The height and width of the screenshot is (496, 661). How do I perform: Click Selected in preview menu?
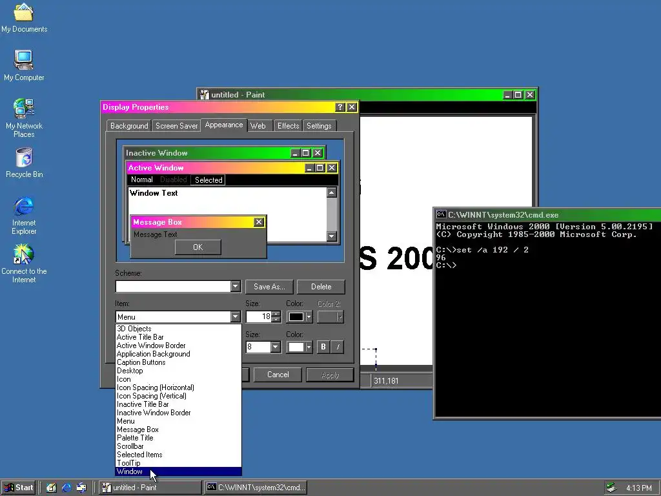[x=208, y=180]
